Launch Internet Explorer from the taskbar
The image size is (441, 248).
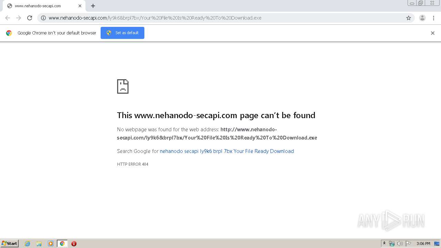[28, 244]
